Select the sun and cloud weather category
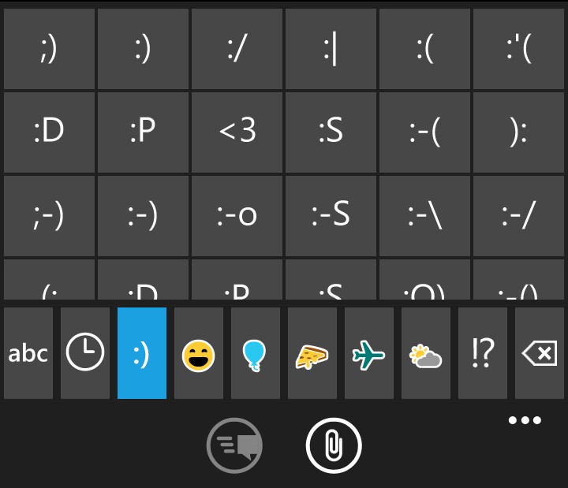The width and height of the screenshot is (568, 488). point(426,353)
